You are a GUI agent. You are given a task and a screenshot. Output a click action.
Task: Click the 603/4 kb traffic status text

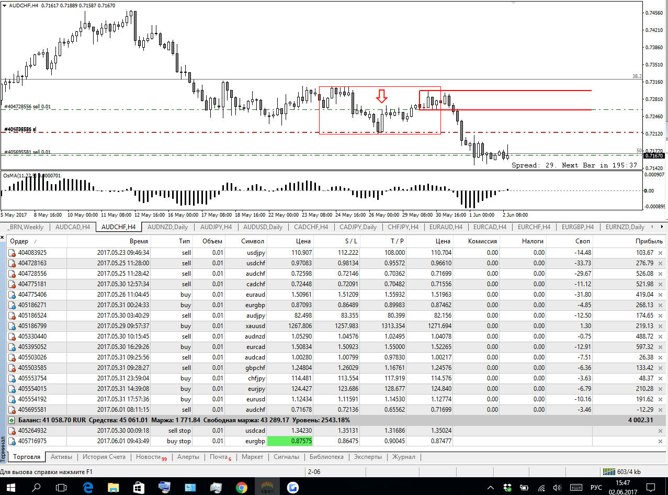coord(629,471)
